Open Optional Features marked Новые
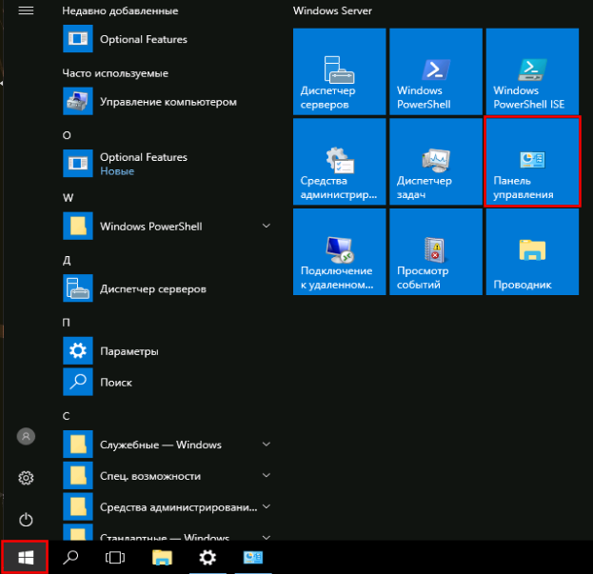This screenshot has width=593, height=574. point(167,164)
